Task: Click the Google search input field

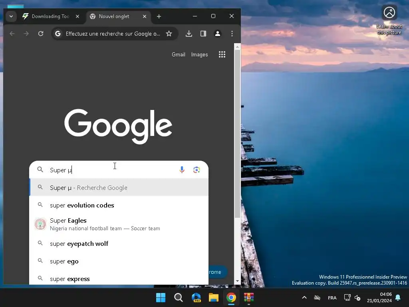Action: (x=112, y=170)
